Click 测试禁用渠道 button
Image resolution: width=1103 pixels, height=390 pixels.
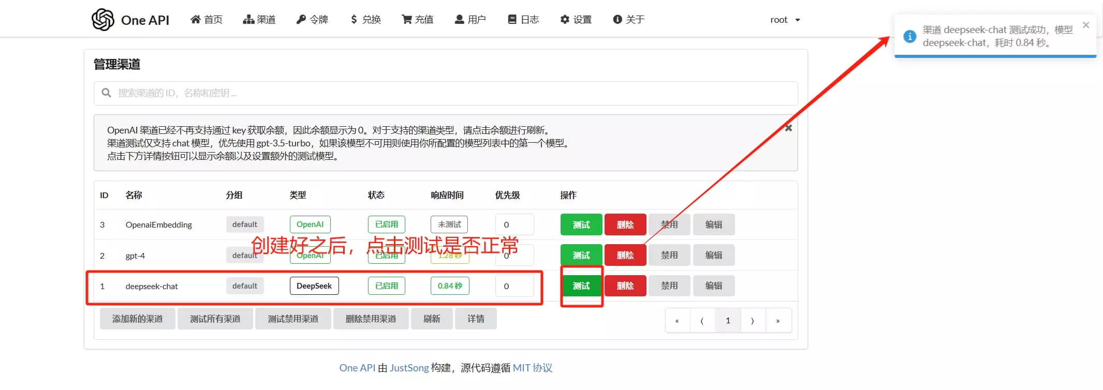tap(293, 319)
